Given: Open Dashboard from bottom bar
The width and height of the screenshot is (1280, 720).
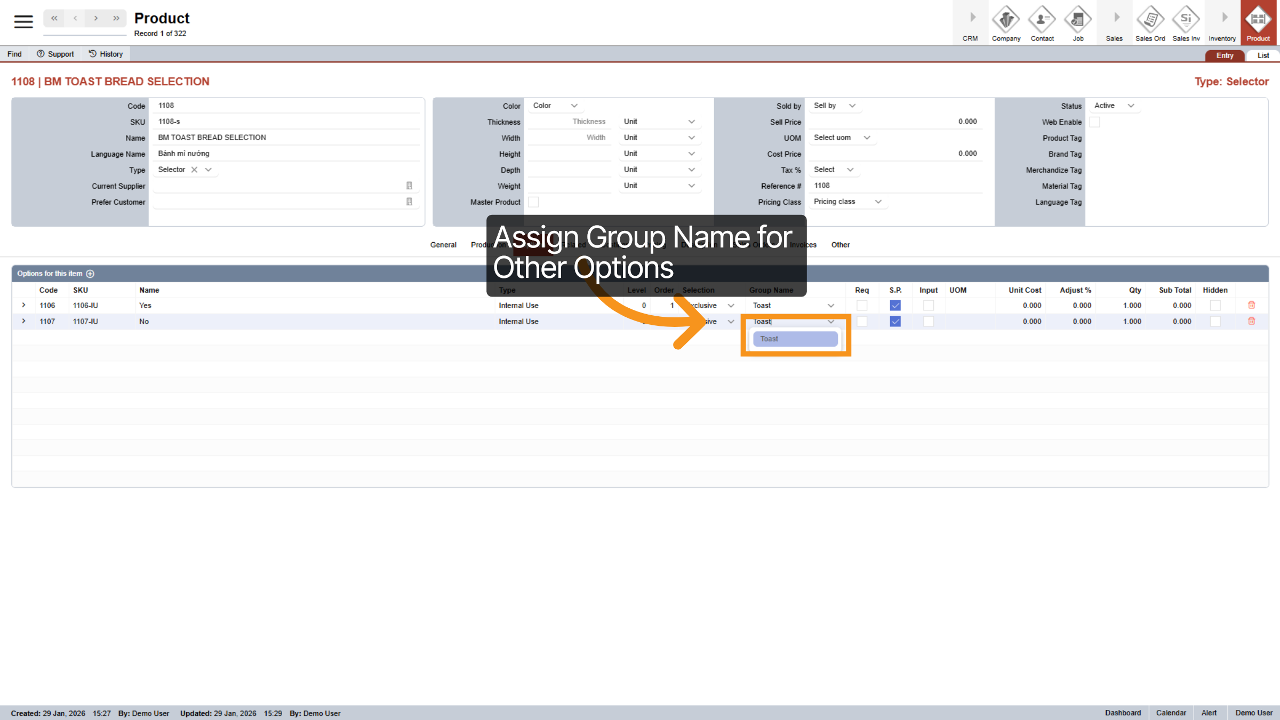Looking at the screenshot, I should click(1123, 713).
